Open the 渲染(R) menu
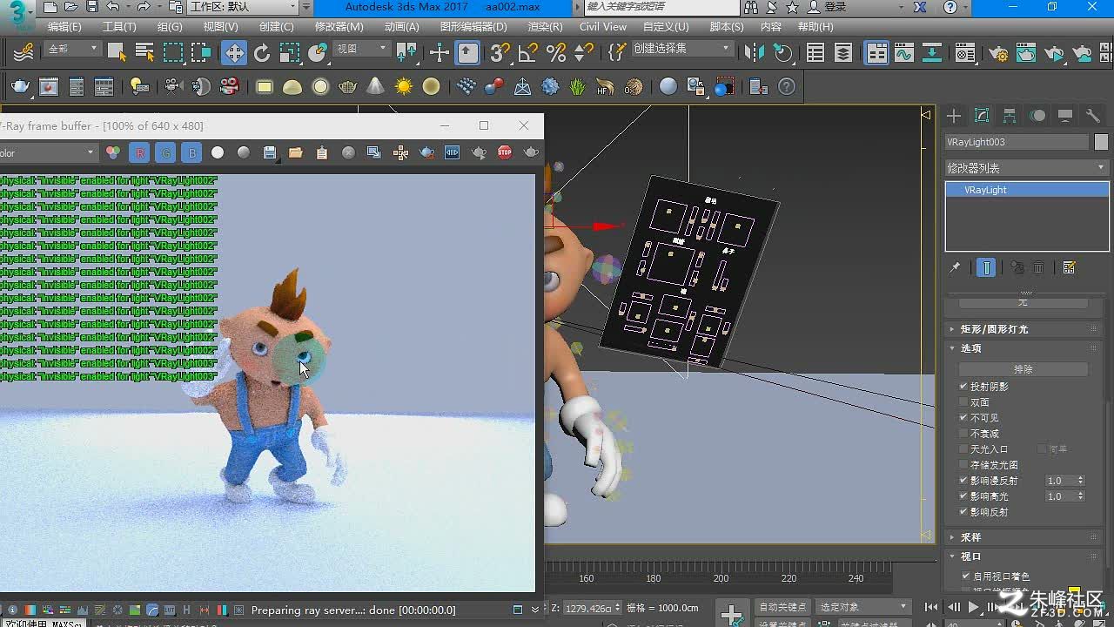The width and height of the screenshot is (1114, 627). [x=545, y=27]
